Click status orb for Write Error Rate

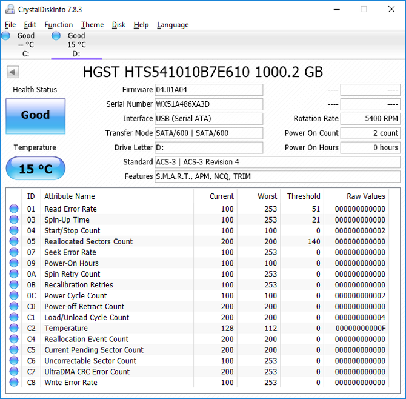pos(14,382)
